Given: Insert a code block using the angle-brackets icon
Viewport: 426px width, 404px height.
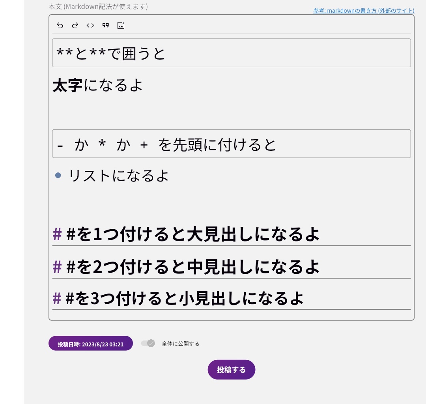Looking at the screenshot, I should 90,26.
